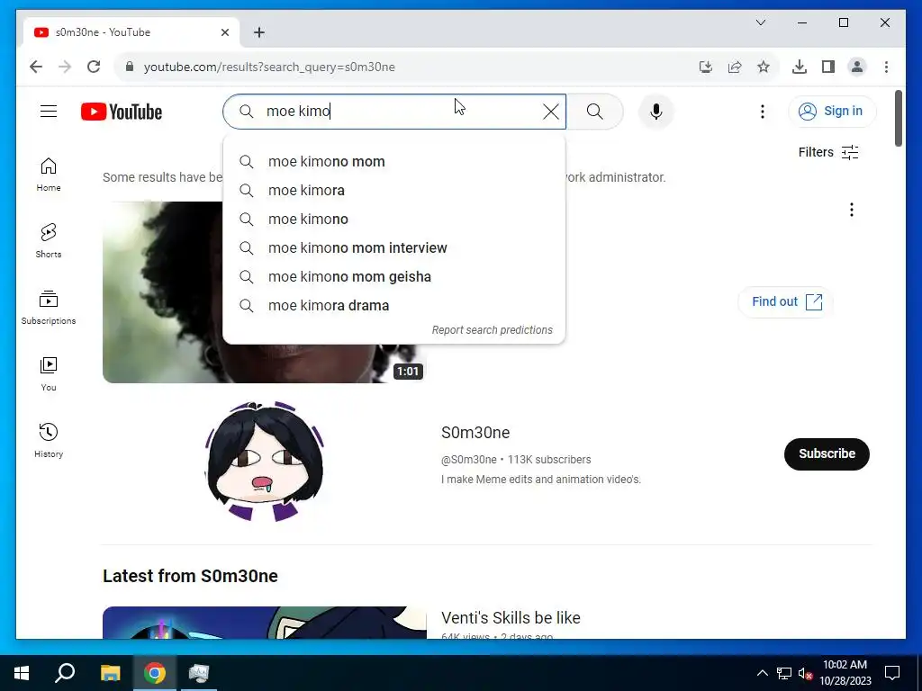Open File Explorer from the taskbar

[110, 673]
